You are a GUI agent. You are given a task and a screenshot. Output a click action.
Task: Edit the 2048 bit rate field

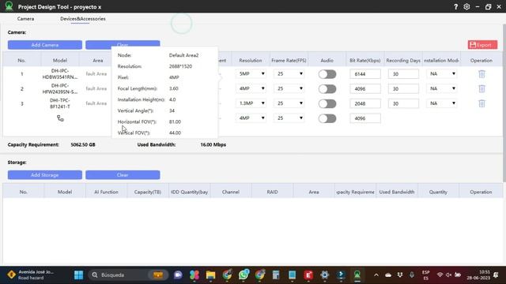(365, 103)
